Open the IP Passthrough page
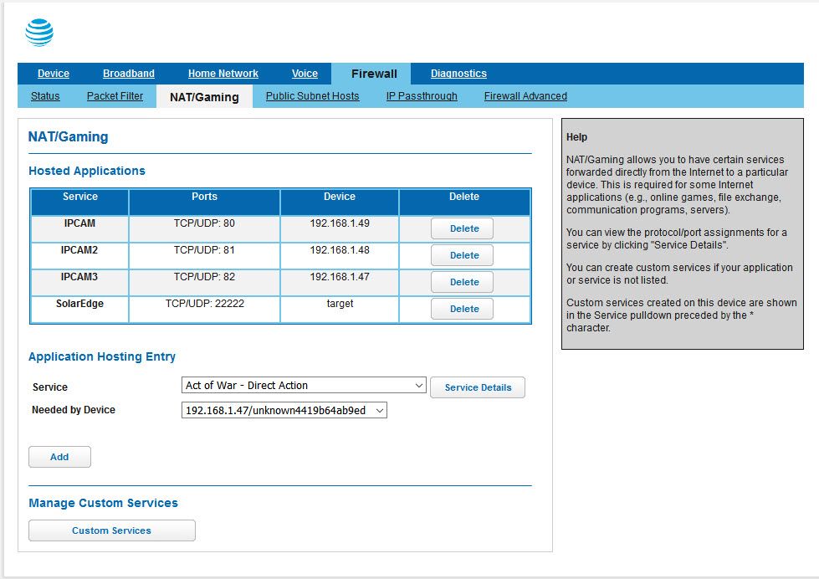This screenshot has height=579, width=819. [422, 96]
